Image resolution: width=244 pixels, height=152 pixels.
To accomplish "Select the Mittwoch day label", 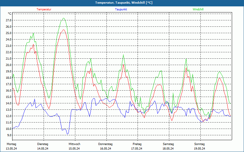I will coord(74,144).
